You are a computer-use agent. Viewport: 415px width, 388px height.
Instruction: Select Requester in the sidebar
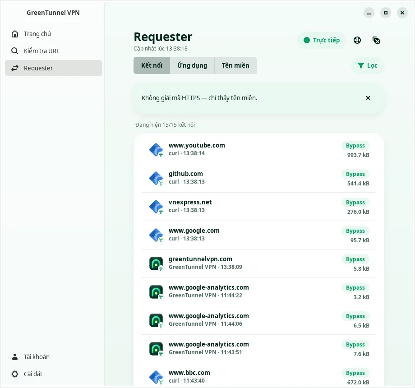click(53, 68)
